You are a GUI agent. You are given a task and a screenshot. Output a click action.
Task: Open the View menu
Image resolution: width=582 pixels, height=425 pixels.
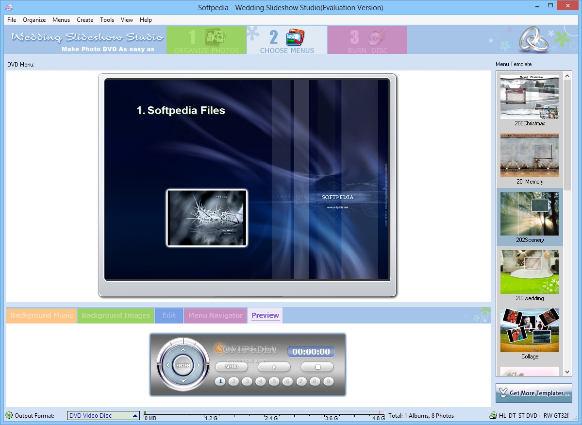(127, 20)
